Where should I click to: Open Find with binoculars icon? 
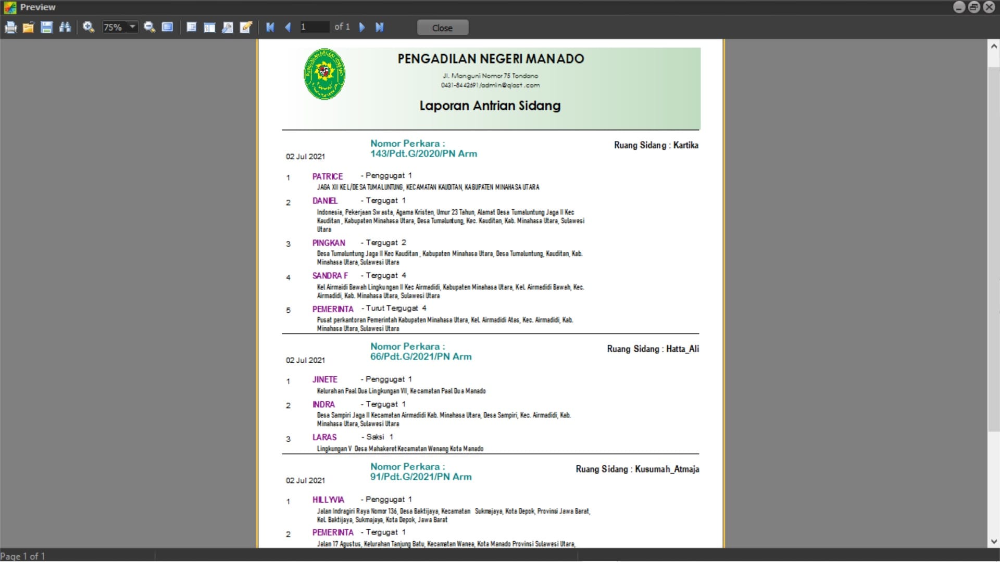[x=65, y=27]
